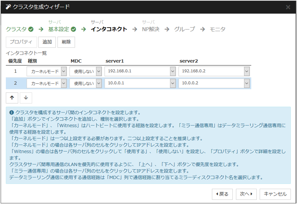Jump to the 基本設定 wizard step

coord(59,29)
